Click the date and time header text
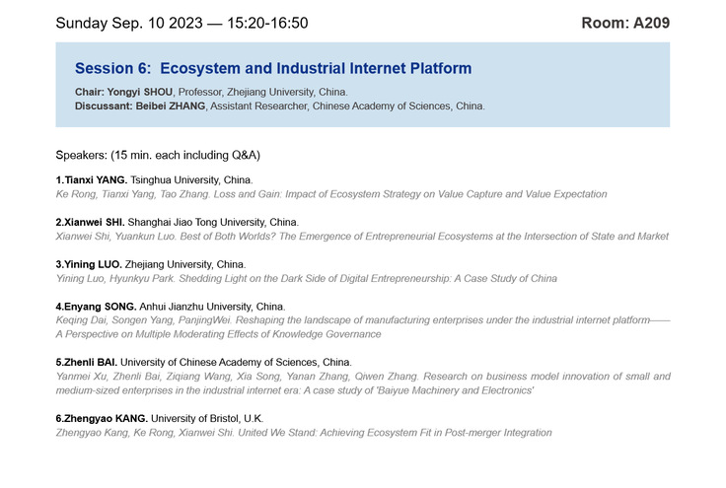 click(x=181, y=23)
